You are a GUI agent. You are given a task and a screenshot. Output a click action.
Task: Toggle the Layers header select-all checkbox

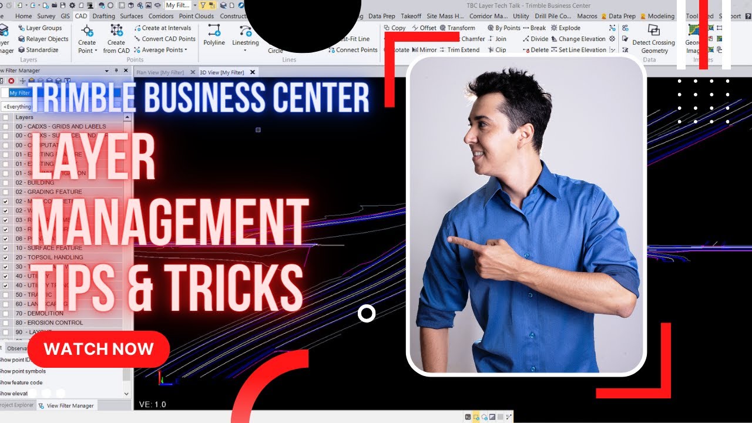6,117
